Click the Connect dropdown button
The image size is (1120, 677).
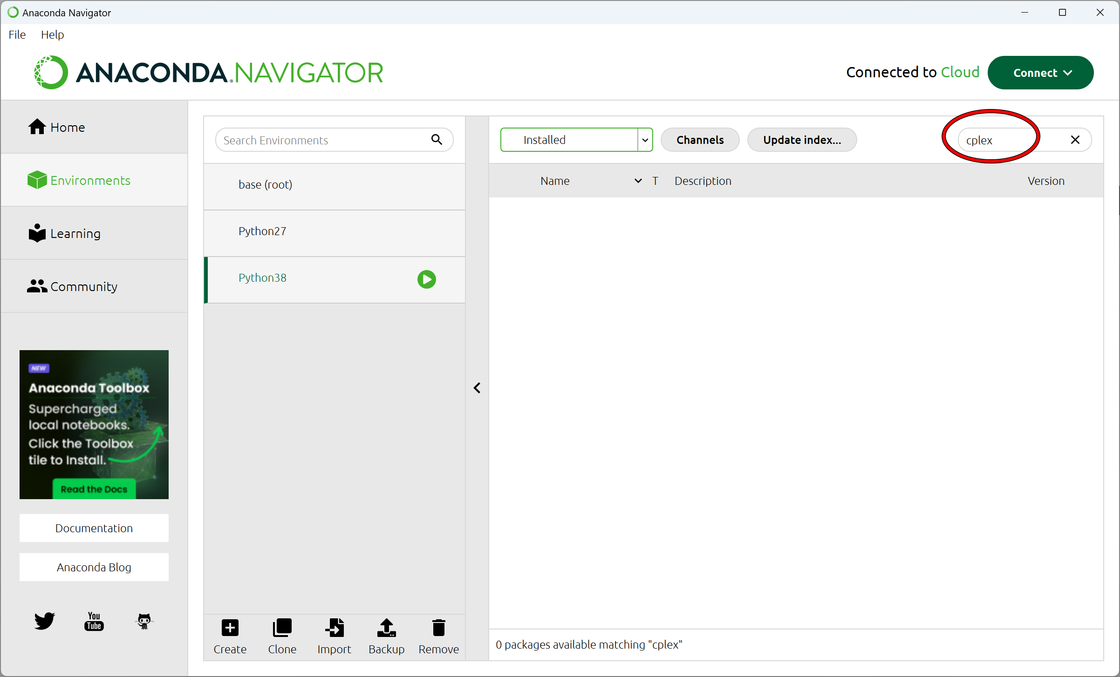(x=1040, y=73)
